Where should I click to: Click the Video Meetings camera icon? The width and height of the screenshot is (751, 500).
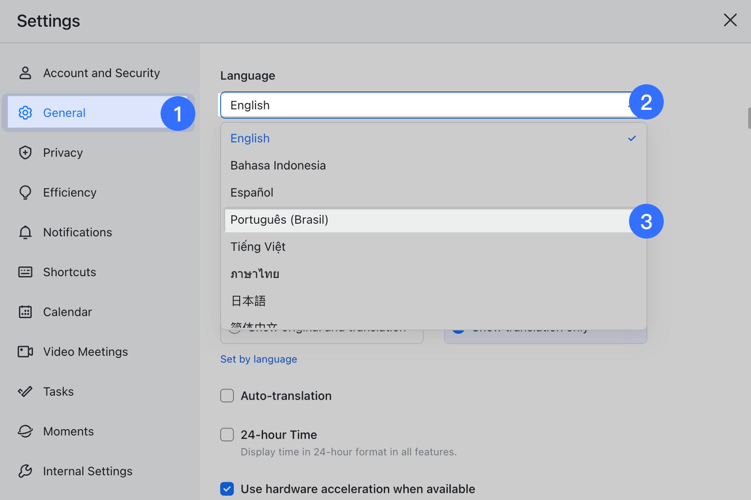[x=25, y=351]
